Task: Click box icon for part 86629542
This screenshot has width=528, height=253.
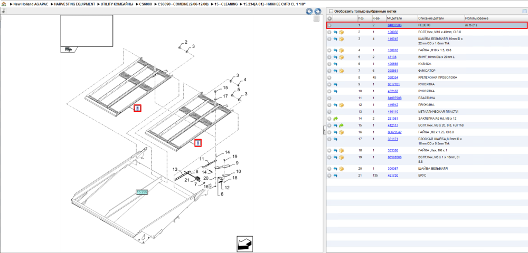Action: [x=341, y=132]
